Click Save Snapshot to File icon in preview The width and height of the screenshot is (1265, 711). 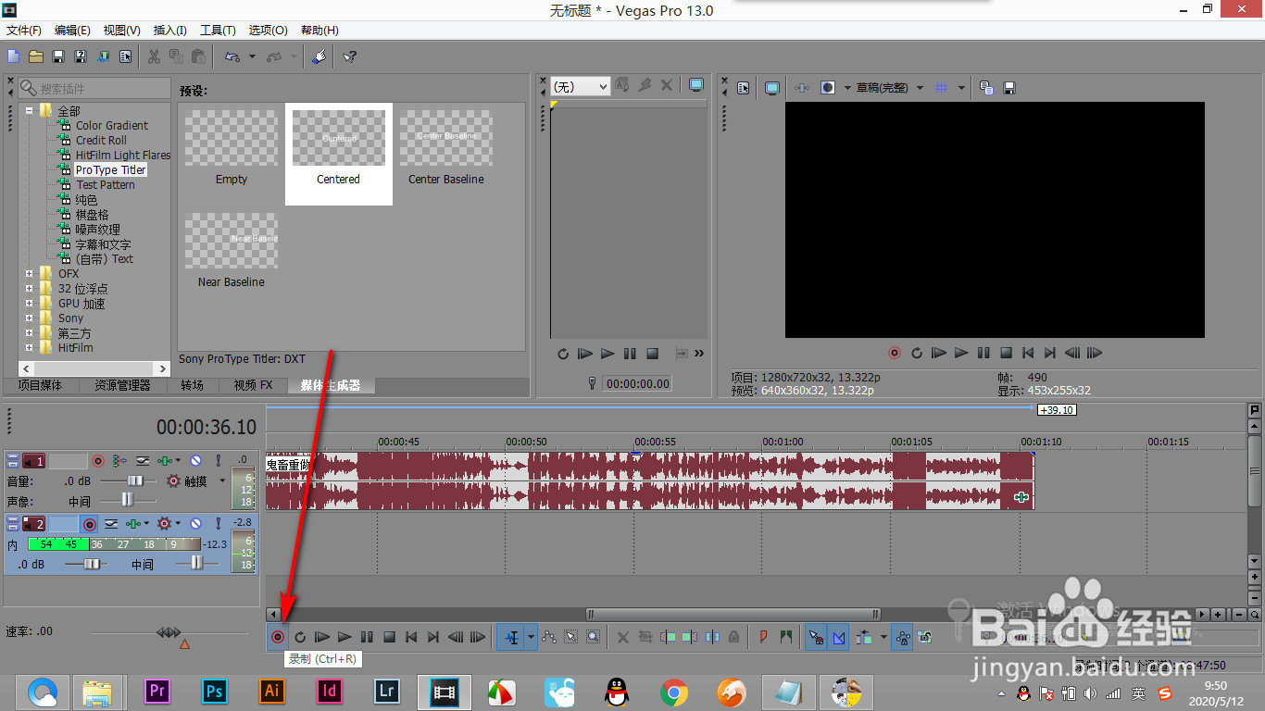pos(1009,88)
